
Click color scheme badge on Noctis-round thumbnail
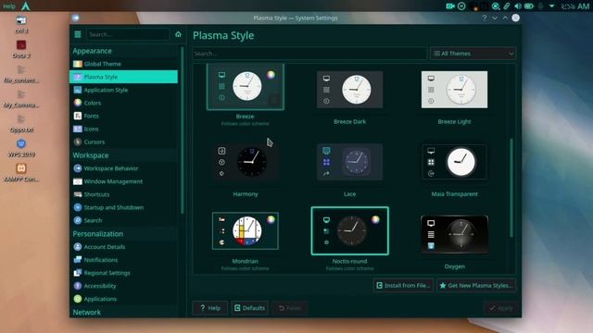point(375,219)
